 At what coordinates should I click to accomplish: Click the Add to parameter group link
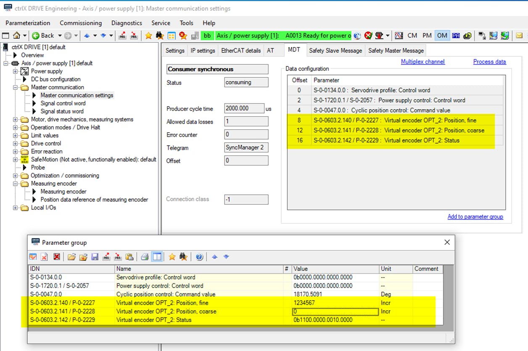(475, 217)
